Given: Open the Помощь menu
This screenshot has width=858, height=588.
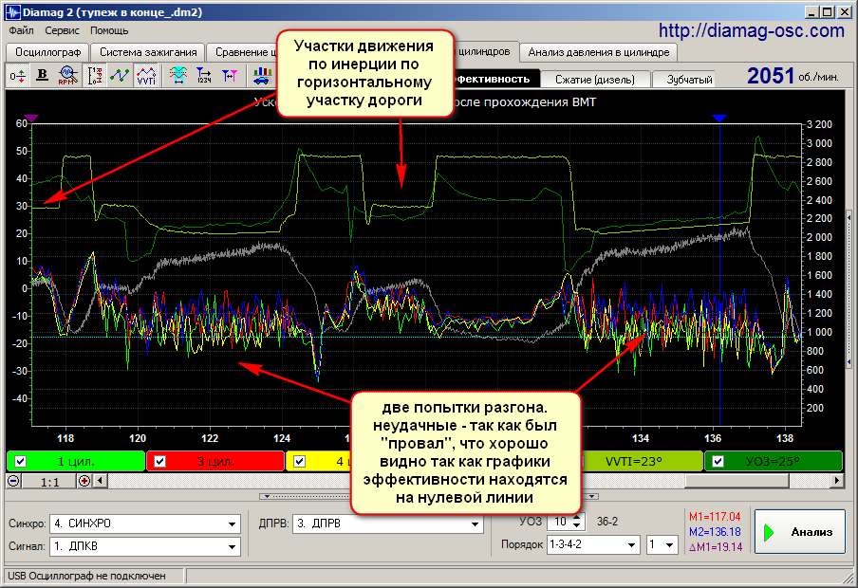Looking at the screenshot, I should [109, 30].
